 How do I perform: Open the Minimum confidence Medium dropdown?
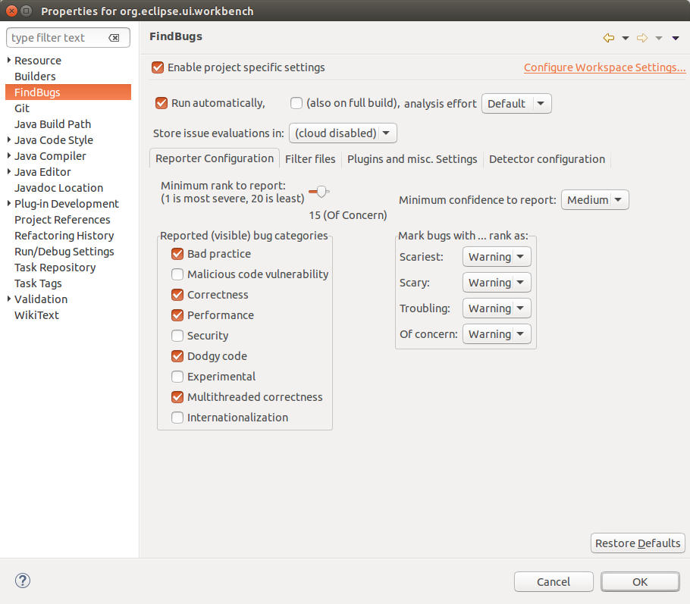[x=595, y=200]
